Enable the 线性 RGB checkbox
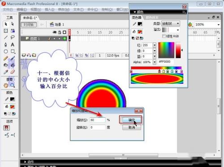 (164, 36)
